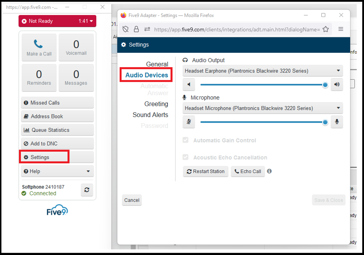
Task: Click the audio output volume slider handle
Action: [325, 85]
